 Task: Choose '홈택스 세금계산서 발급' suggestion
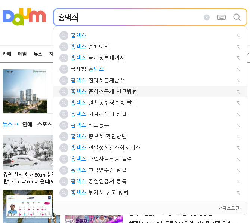click(150, 114)
